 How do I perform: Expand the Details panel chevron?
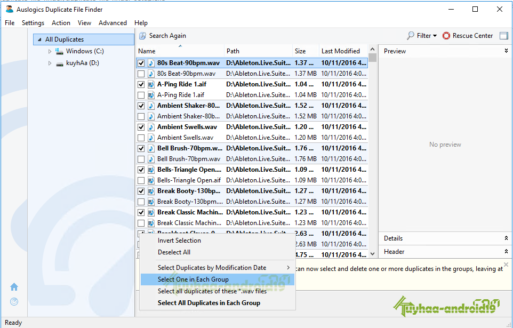click(506, 238)
